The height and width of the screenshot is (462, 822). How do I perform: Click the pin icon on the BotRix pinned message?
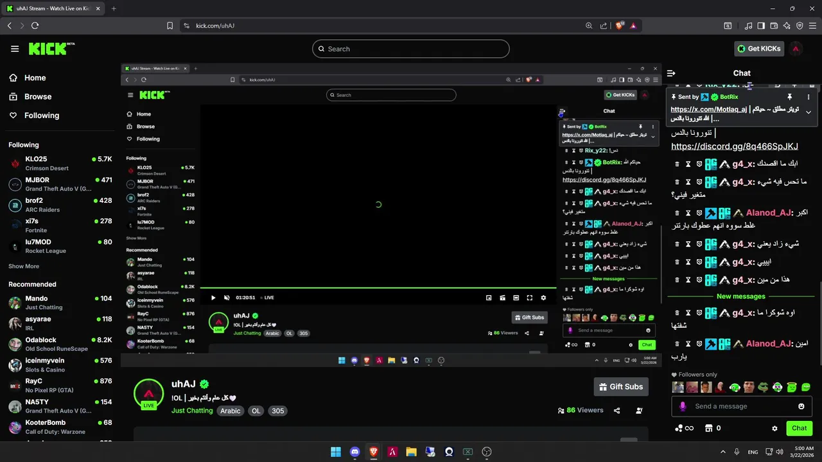click(790, 97)
